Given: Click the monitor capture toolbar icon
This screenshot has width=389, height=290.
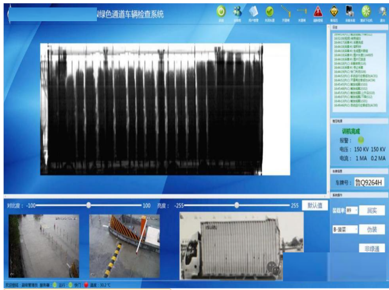Looking at the screenshot, I should click(x=350, y=12).
